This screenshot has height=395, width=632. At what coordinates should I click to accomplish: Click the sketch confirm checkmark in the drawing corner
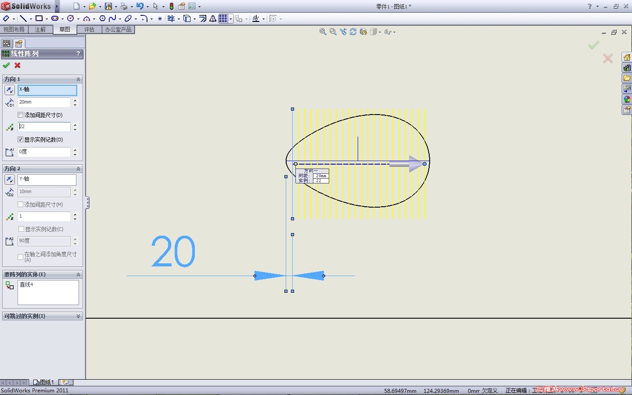593,45
